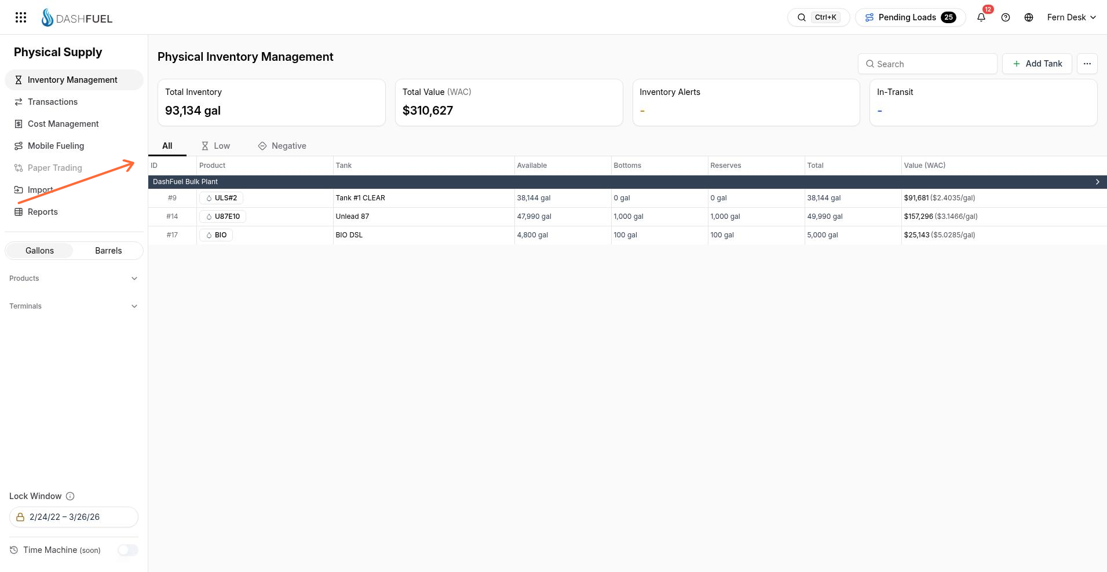The height and width of the screenshot is (572, 1107).
Task: Click the droplet icon on U87E10
Action: pyautogui.click(x=209, y=217)
